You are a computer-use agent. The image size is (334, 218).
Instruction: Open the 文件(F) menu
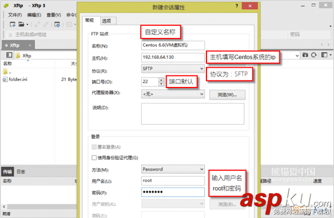15,15
